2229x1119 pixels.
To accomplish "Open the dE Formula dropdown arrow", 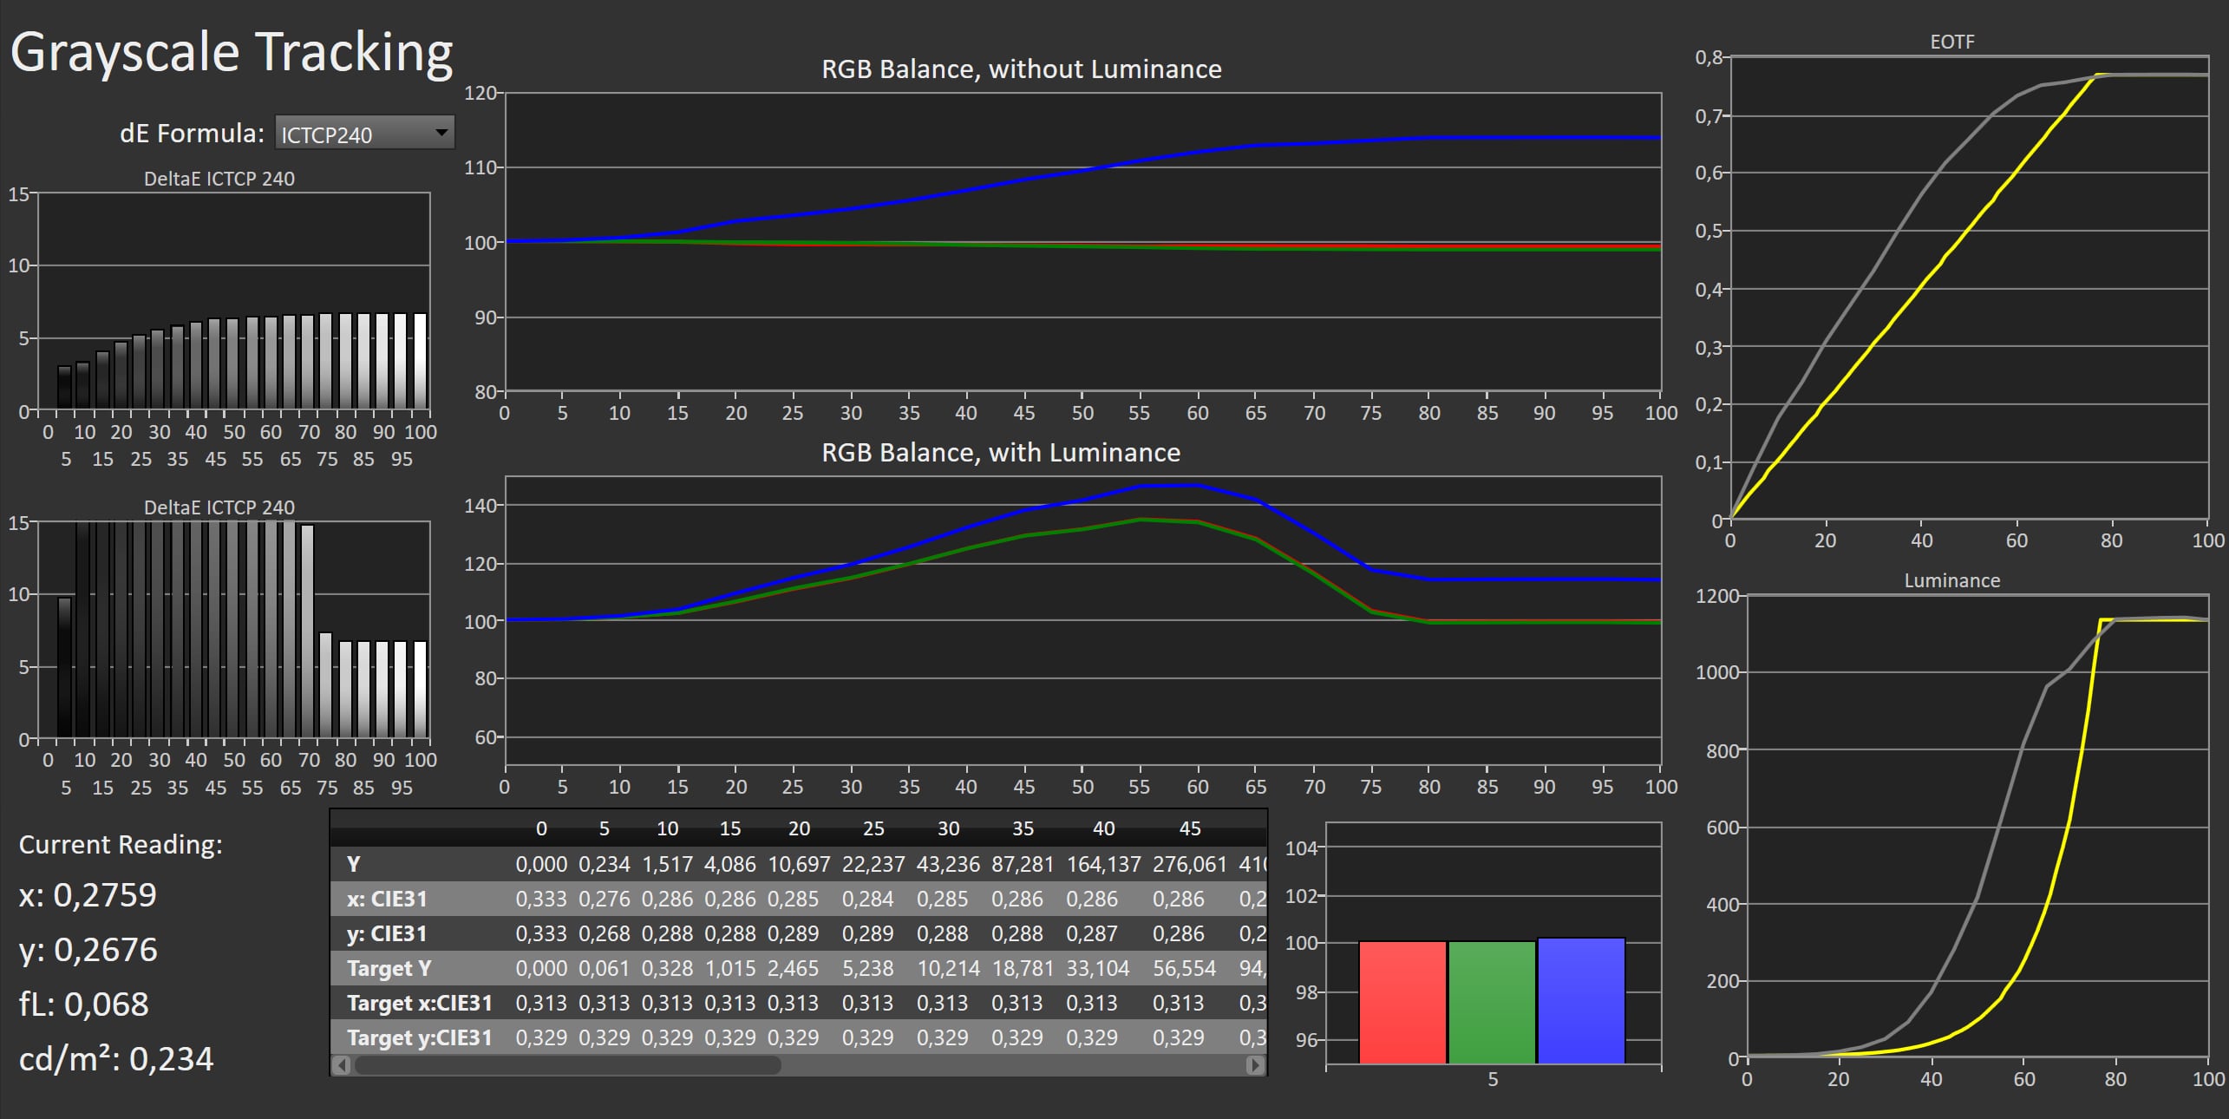I will 441,133.
